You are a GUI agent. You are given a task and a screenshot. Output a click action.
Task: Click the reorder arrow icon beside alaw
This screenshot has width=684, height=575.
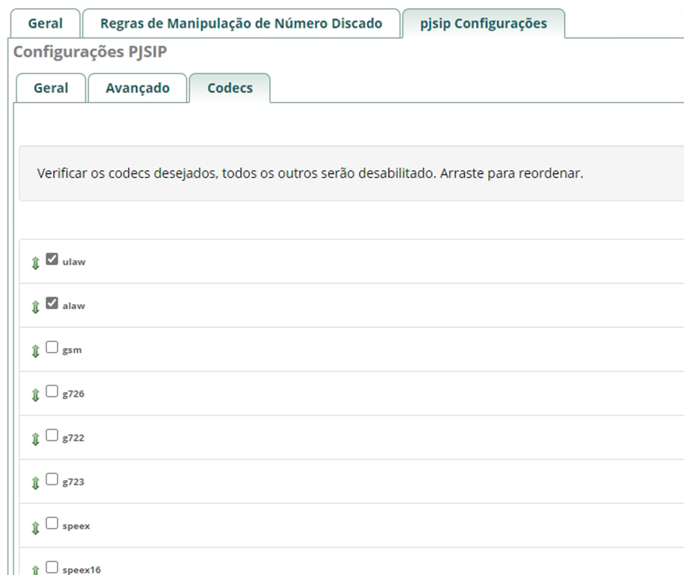[x=35, y=308]
